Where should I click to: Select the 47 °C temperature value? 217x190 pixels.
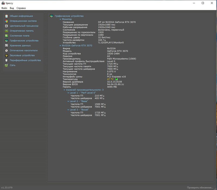point(110,79)
